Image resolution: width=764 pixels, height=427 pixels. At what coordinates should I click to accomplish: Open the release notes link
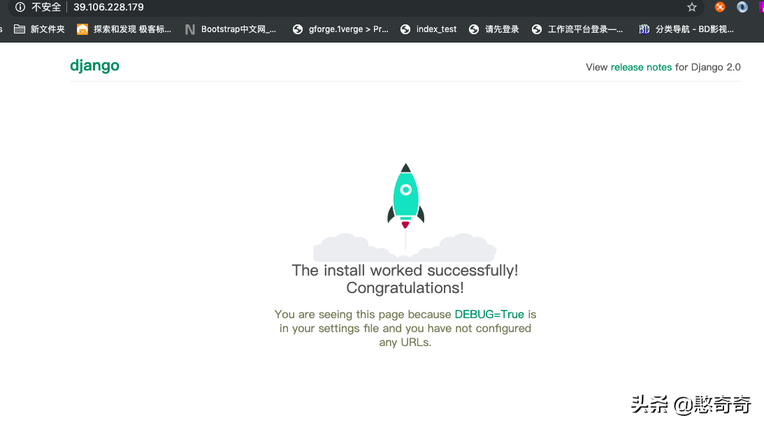641,67
